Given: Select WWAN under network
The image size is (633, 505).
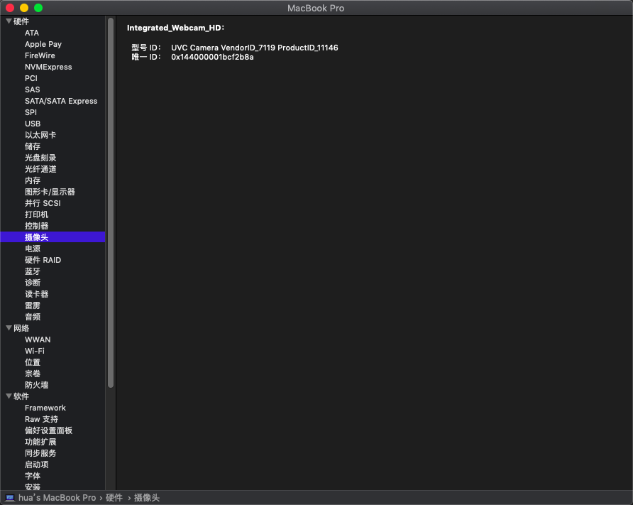Looking at the screenshot, I should point(38,340).
